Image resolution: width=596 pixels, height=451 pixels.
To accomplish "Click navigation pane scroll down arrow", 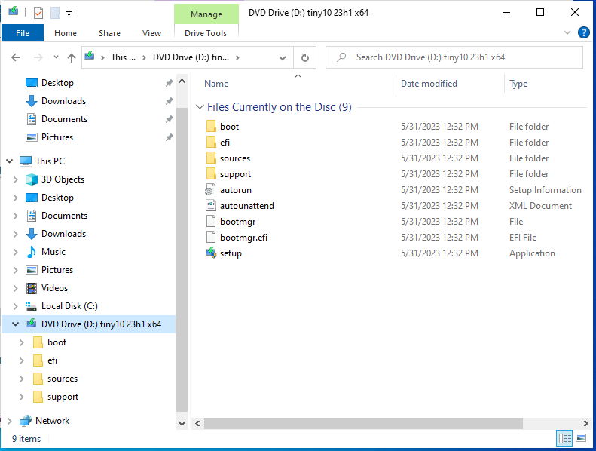I will tap(182, 424).
